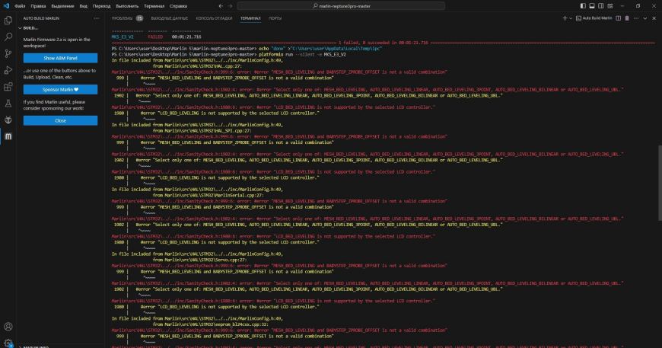Click the eeprom_bl24cxx.cpp:32 include line

pyautogui.click(x=211, y=324)
